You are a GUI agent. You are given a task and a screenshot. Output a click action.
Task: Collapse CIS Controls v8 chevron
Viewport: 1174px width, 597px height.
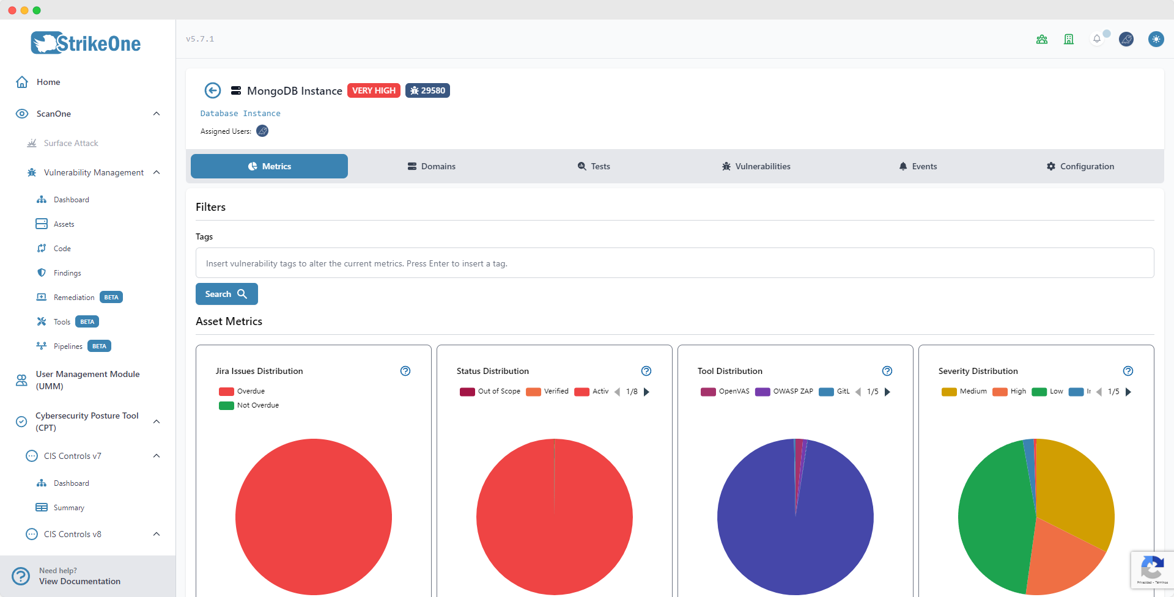[x=157, y=534]
